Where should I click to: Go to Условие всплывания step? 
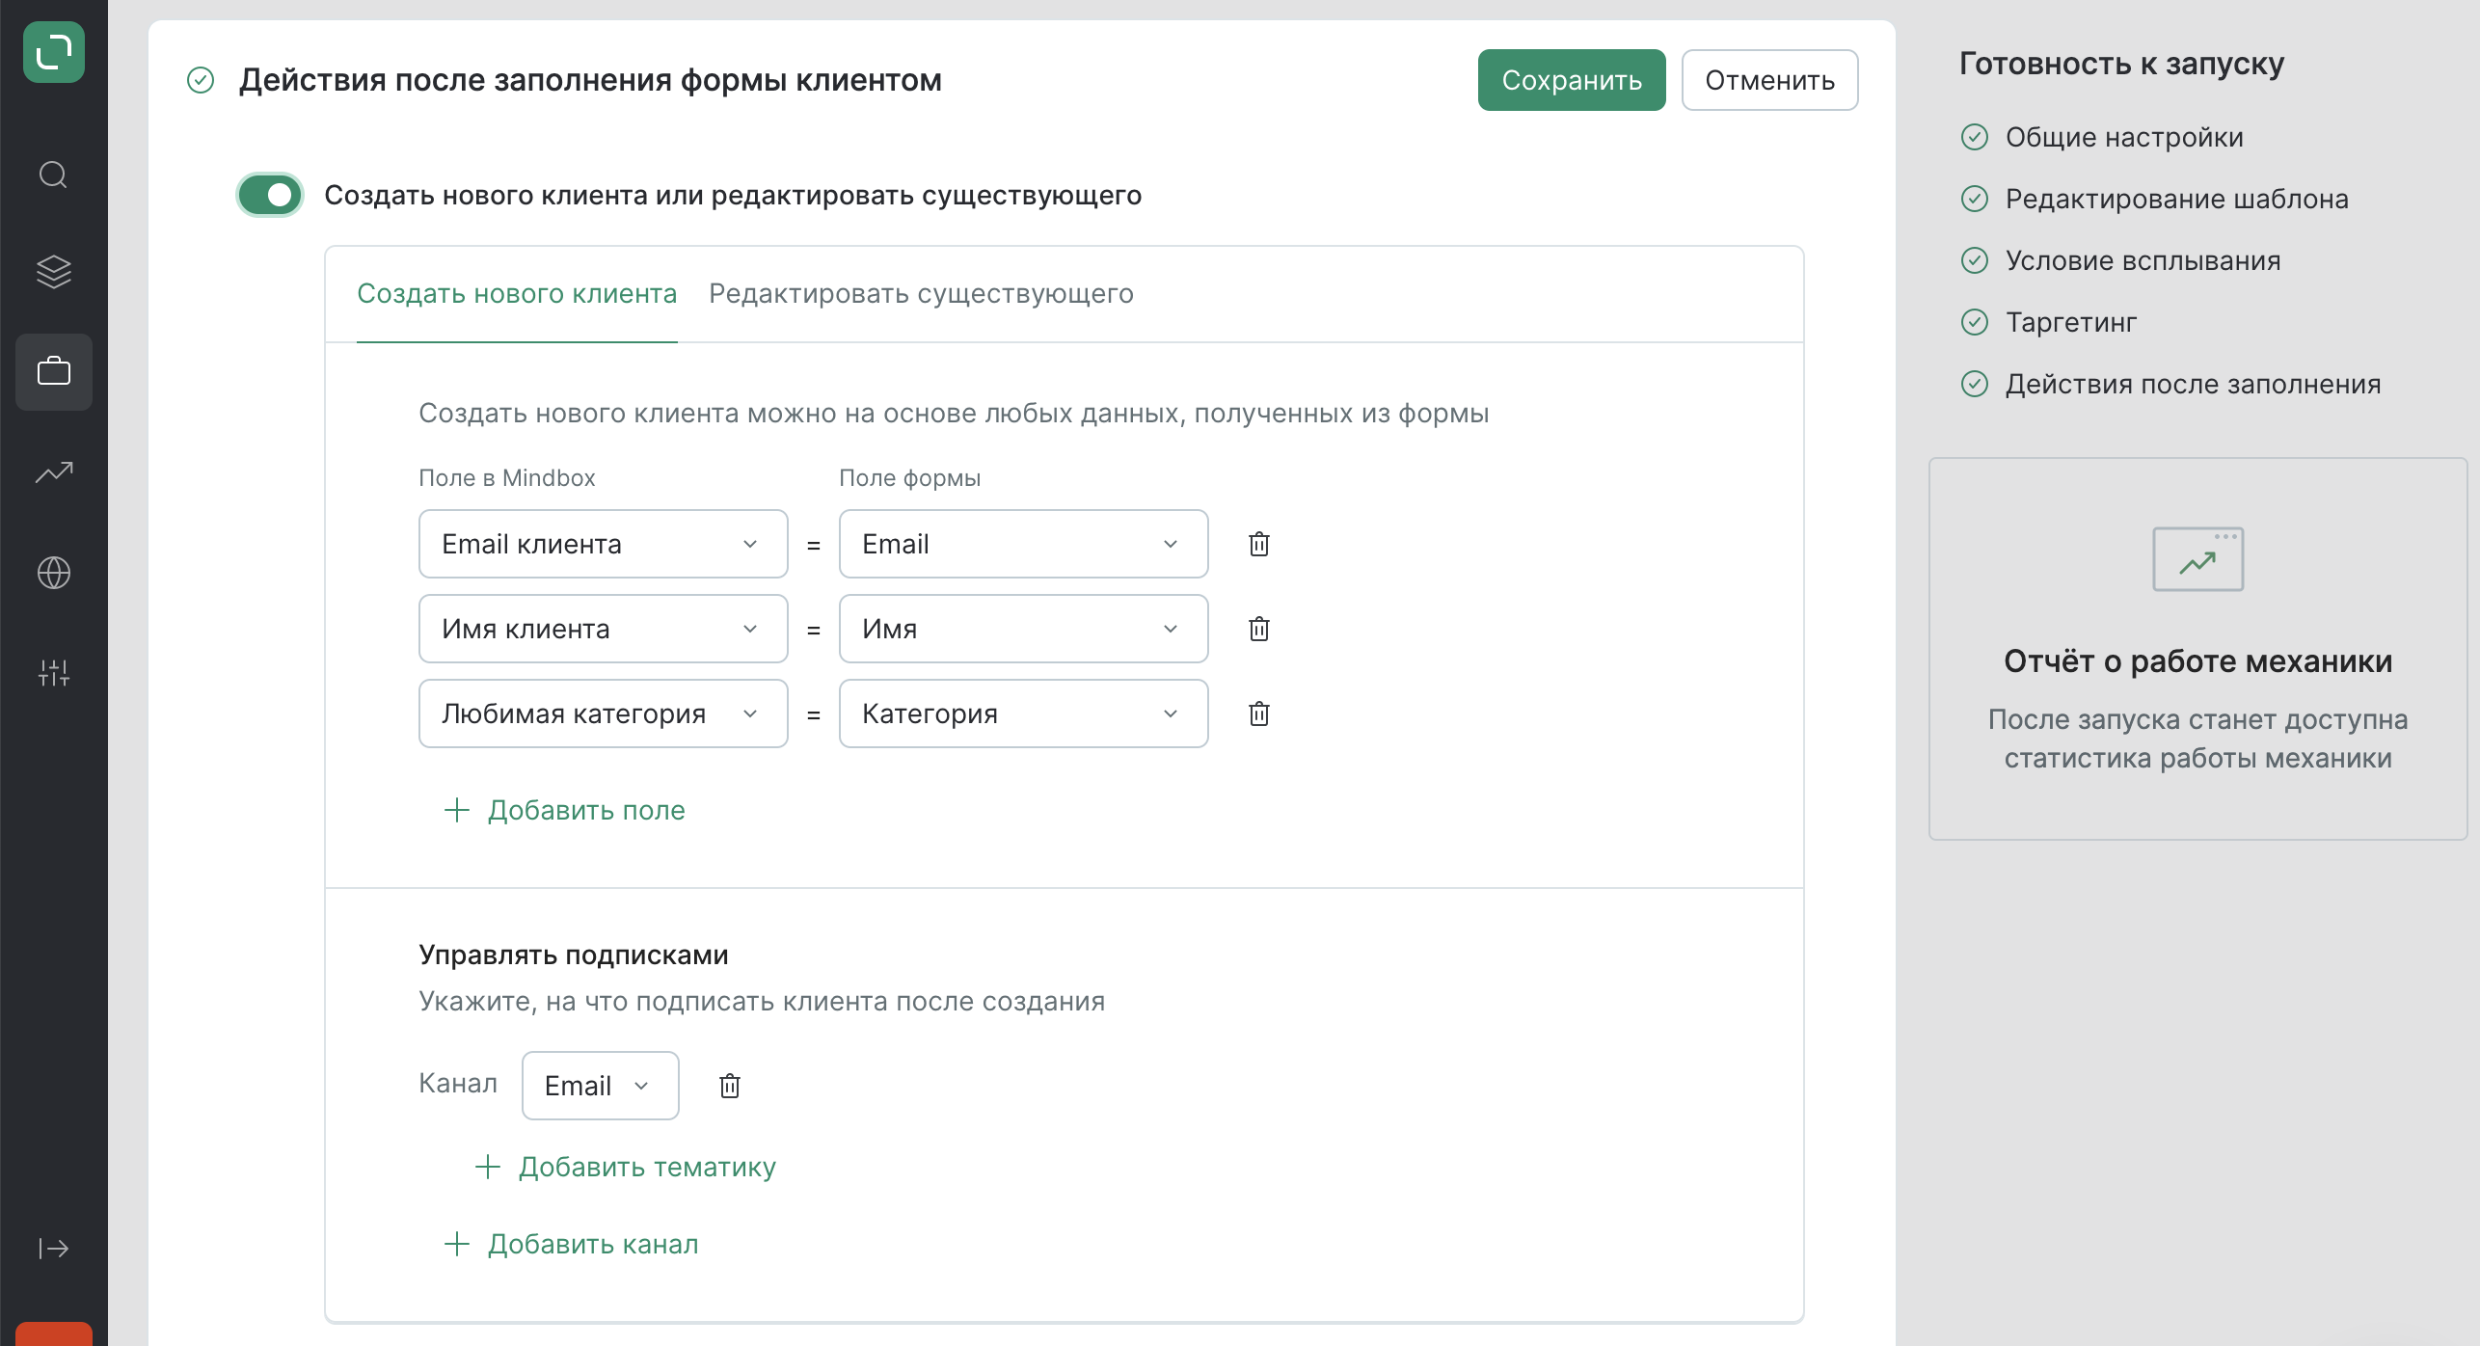click(2143, 260)
